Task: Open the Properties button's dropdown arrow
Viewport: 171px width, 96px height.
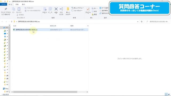Action: tap(88, 14)
